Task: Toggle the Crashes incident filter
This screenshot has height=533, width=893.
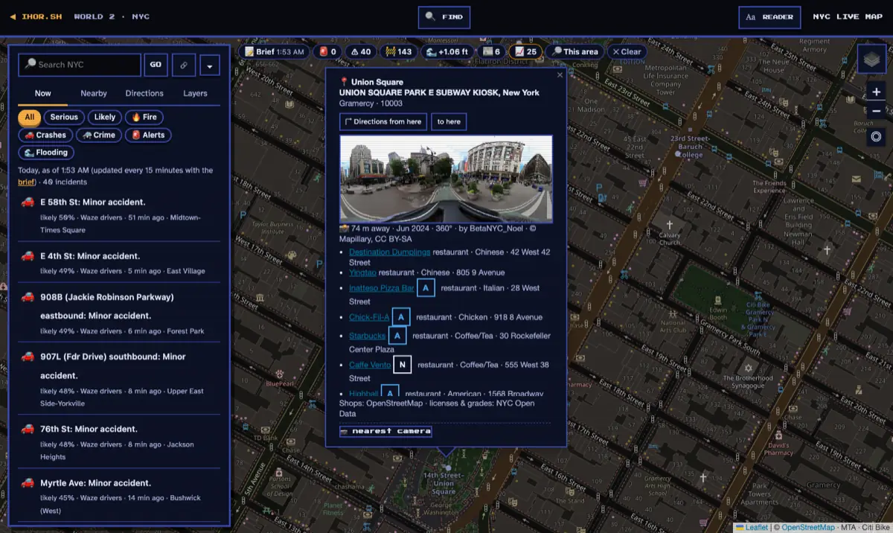Action: 45,135
